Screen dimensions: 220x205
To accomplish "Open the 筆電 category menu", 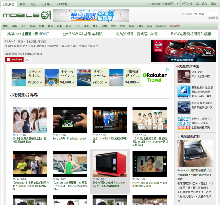I will 41,26.
